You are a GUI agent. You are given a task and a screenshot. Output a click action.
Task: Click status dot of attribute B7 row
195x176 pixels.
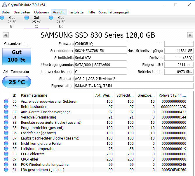tap(6, 138)
